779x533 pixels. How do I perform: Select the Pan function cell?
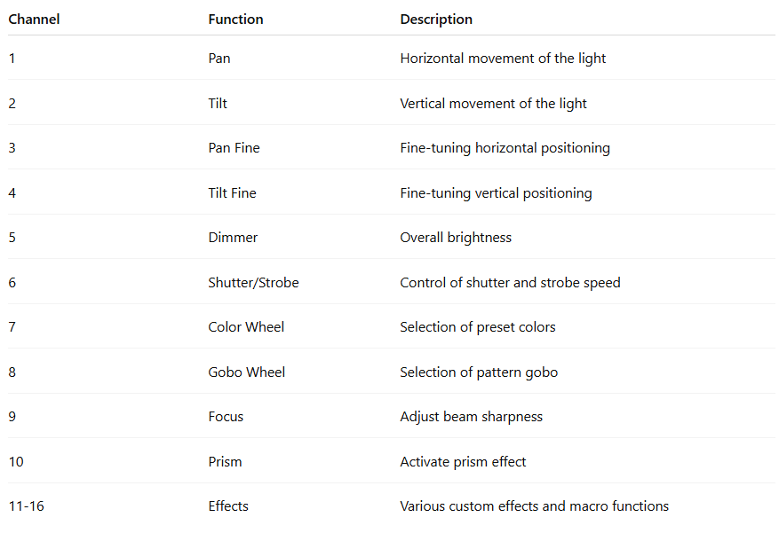click(219, 59)
